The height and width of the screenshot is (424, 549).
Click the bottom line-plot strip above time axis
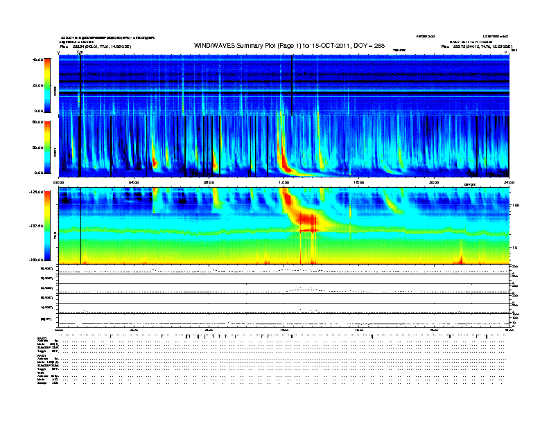(284, 321)
